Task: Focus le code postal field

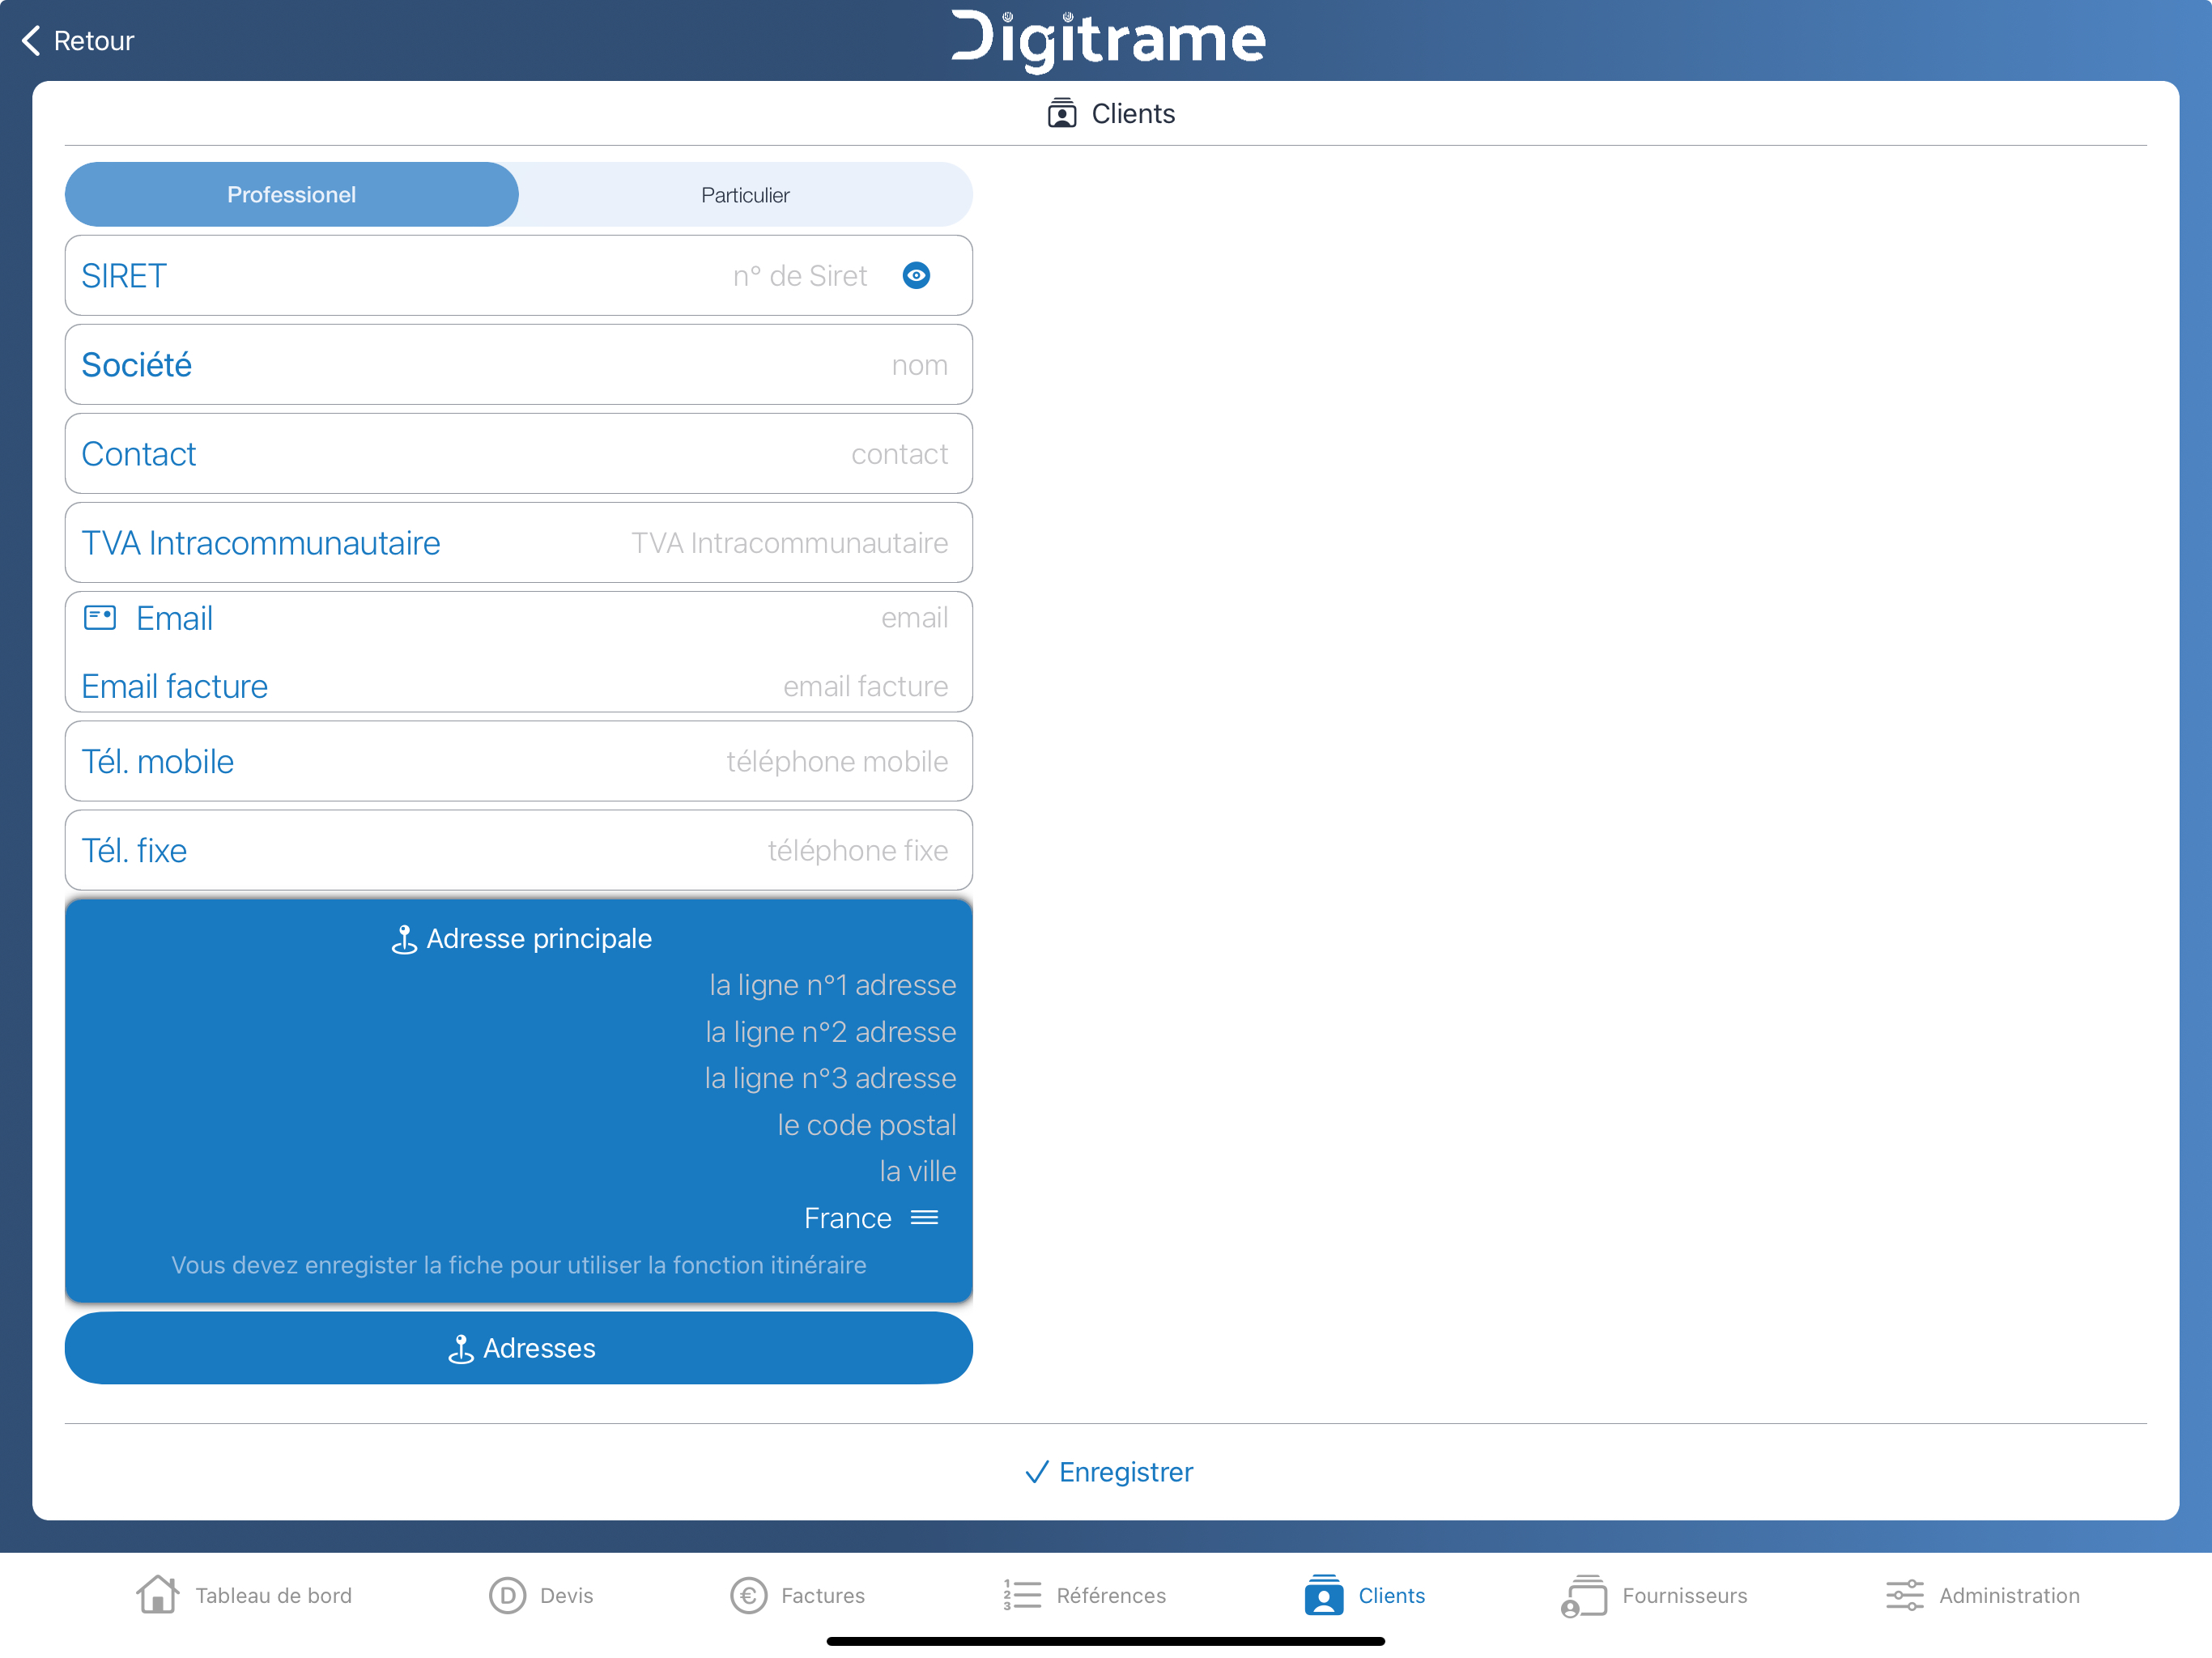Action: (x=866, y=1125)
